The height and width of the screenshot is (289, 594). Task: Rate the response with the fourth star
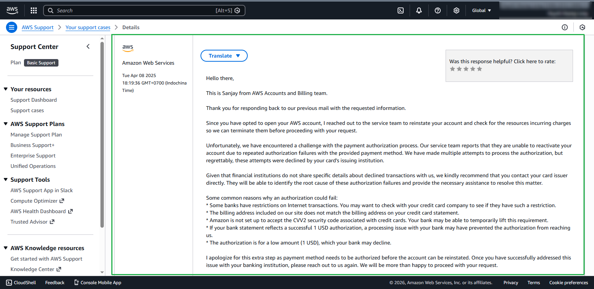coord(473,69)
